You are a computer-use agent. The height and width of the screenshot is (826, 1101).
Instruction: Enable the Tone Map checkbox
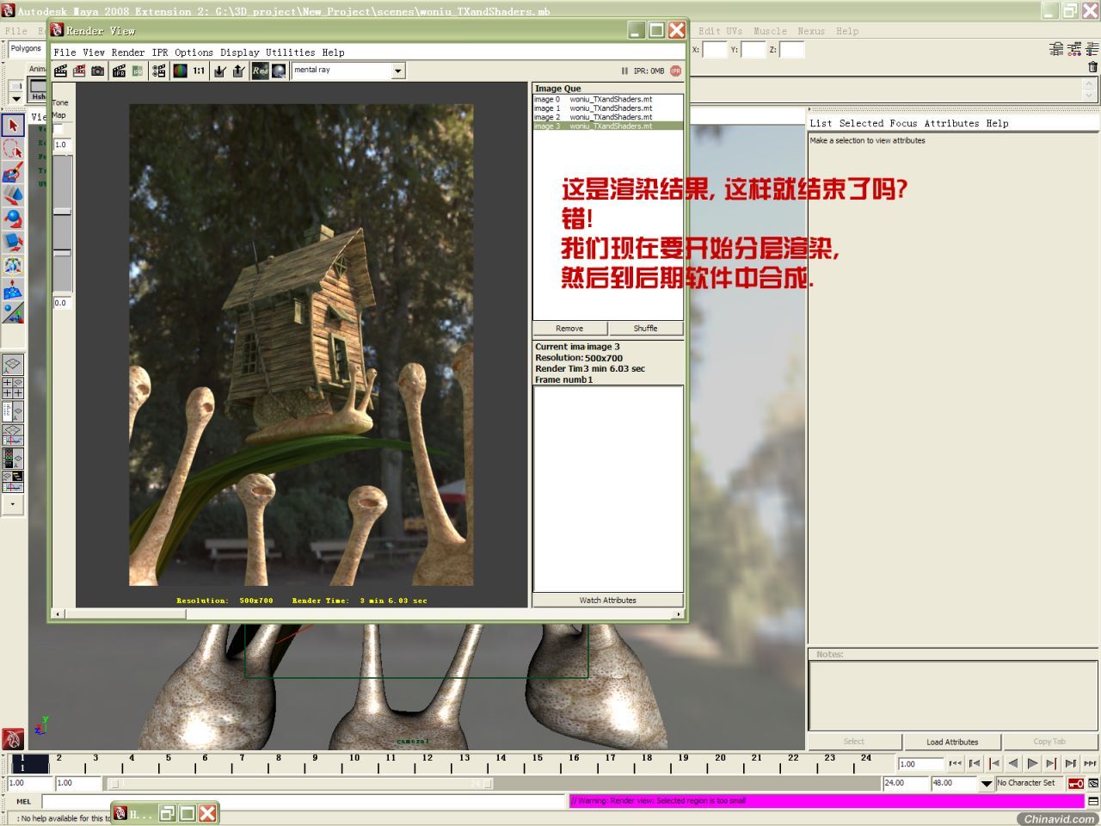pos(58,129)
